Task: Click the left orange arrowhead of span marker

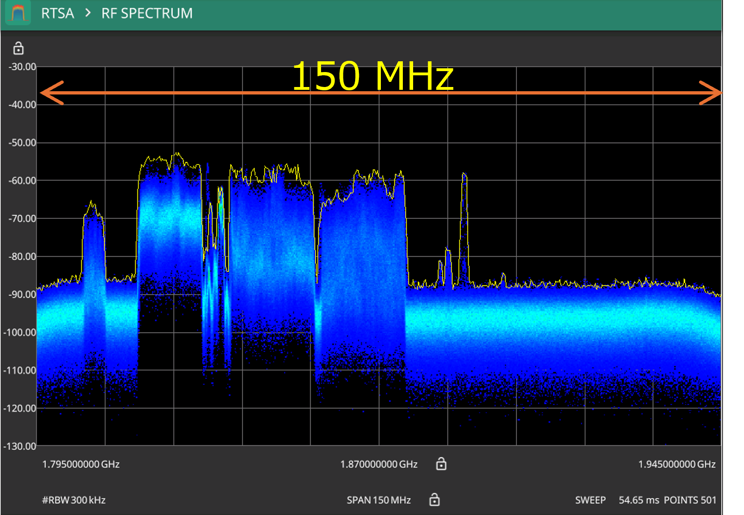Action: 51,93
